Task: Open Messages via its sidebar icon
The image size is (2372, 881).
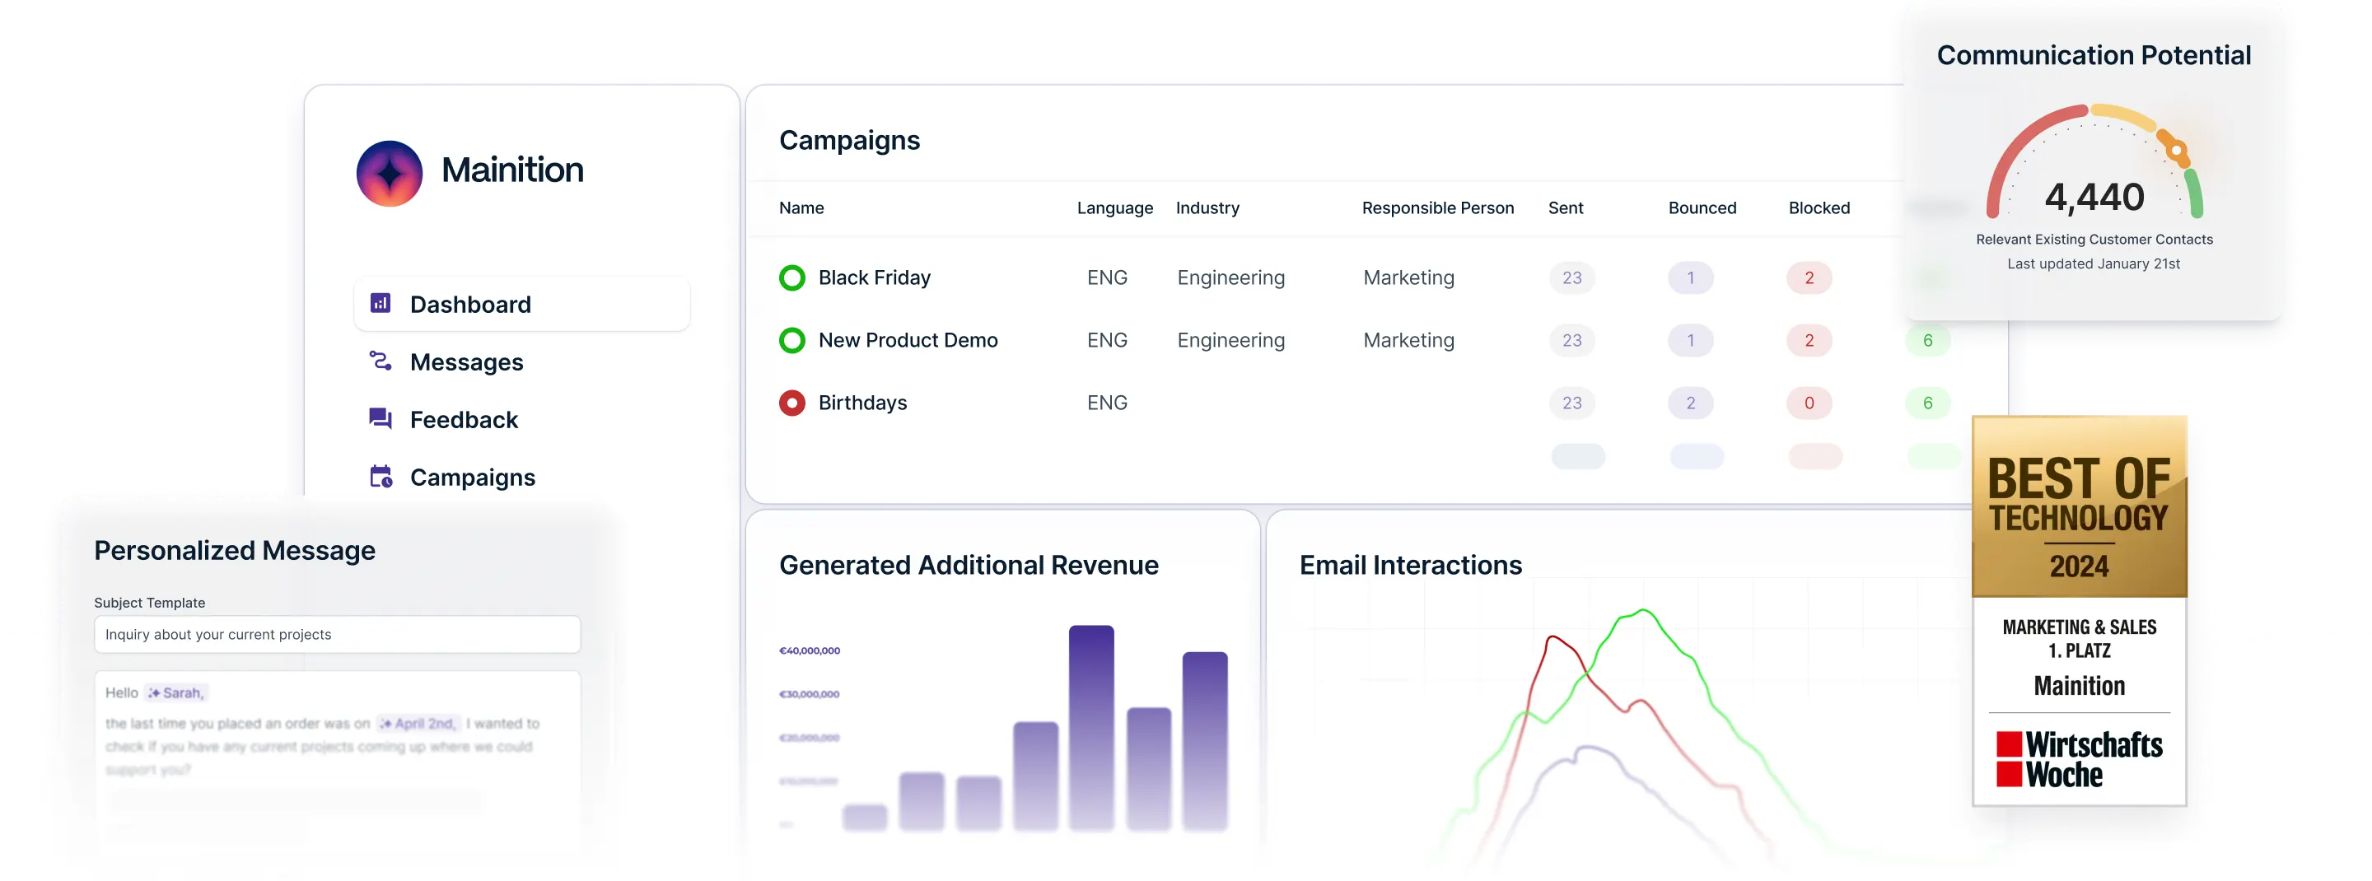Action: [x=380, y=361]
